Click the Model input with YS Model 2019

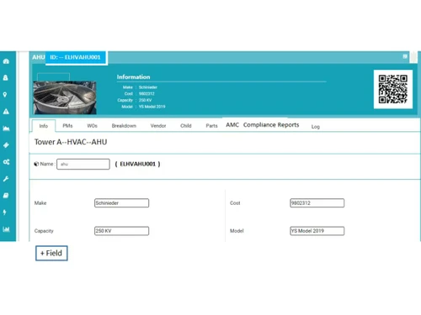tap(317, 231)
